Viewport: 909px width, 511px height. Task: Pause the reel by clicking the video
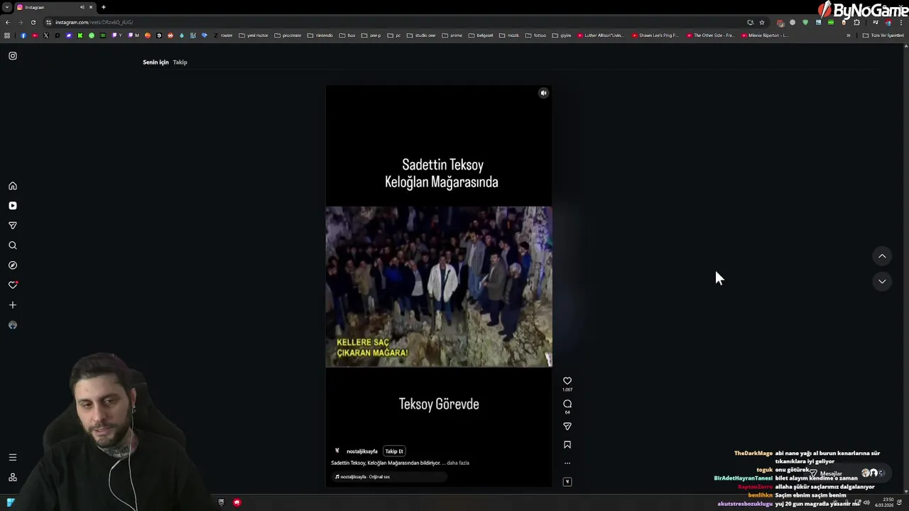point(439,287)
